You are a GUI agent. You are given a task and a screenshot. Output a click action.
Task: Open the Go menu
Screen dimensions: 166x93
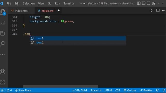[50, 3]
